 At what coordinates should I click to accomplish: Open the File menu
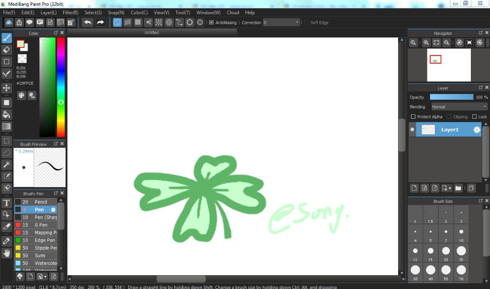tap(9, 12)
